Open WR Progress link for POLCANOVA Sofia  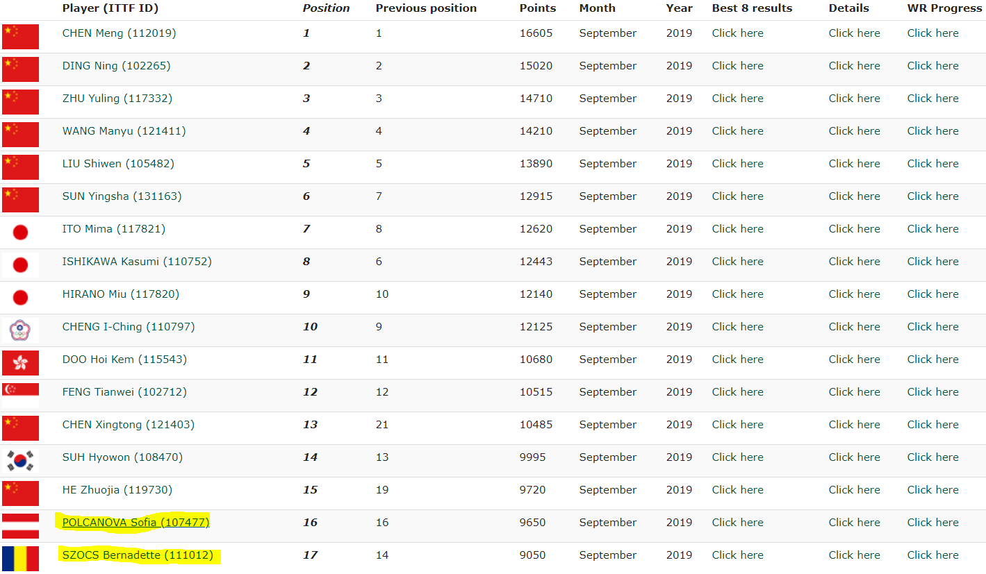[932, 523]
